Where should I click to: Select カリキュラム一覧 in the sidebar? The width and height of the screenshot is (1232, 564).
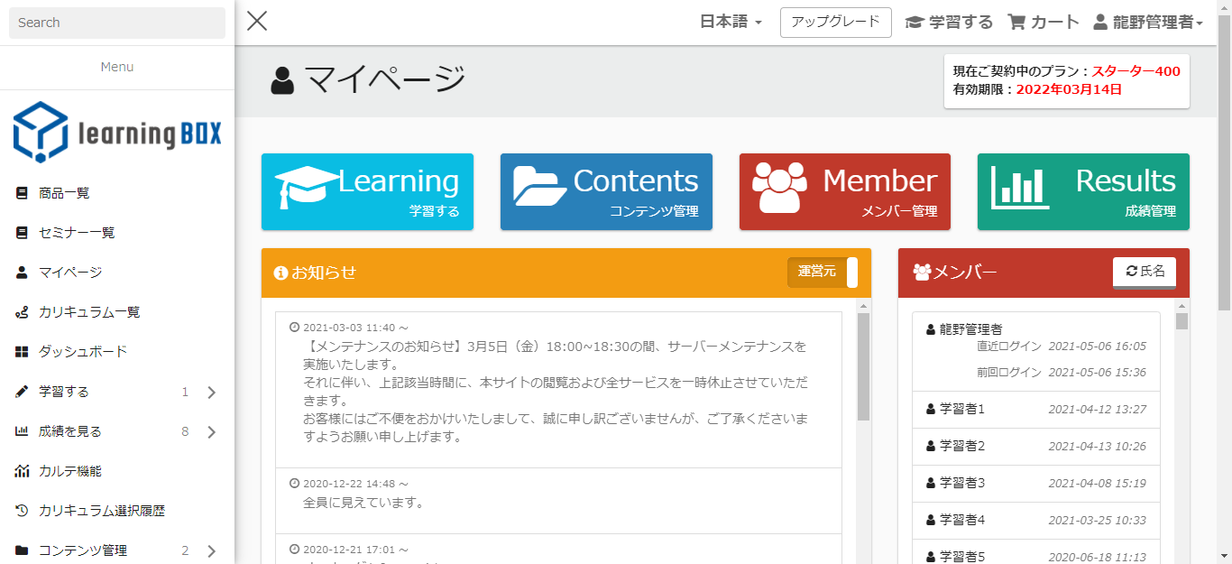click(88, 312)
